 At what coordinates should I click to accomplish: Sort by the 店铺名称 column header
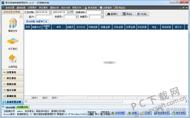pyautogui.click(x=47, y=27)
